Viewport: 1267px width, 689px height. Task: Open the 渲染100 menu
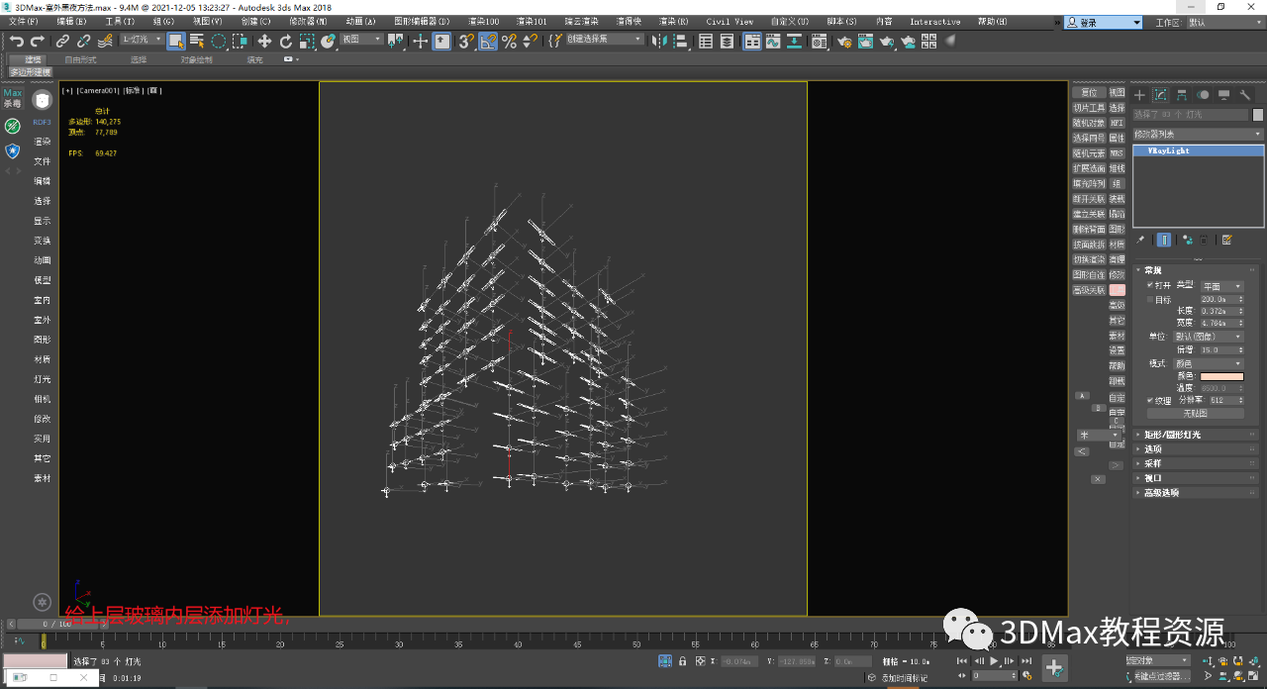coord(481,21)
